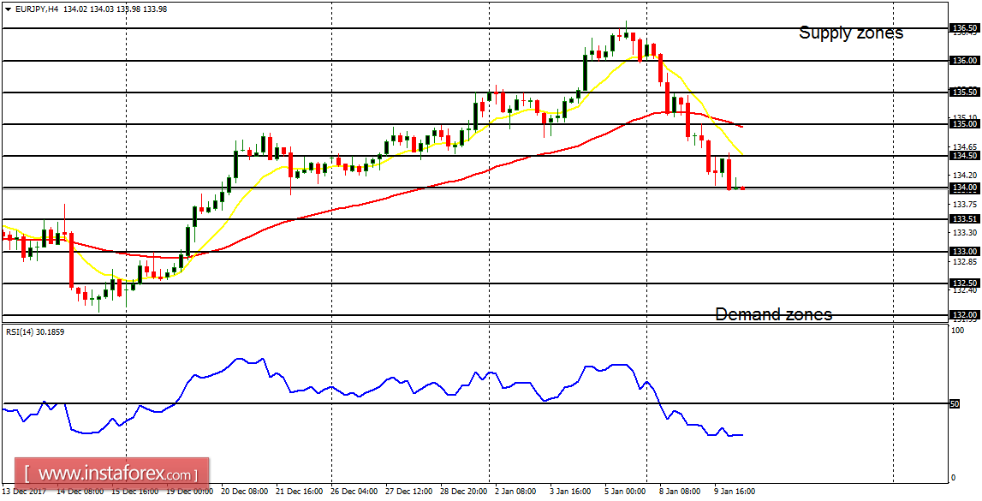Open the price scale at 135.00 marker
Image resolution: width=982 pixels, height=501 pixels.
pos(966,124)
